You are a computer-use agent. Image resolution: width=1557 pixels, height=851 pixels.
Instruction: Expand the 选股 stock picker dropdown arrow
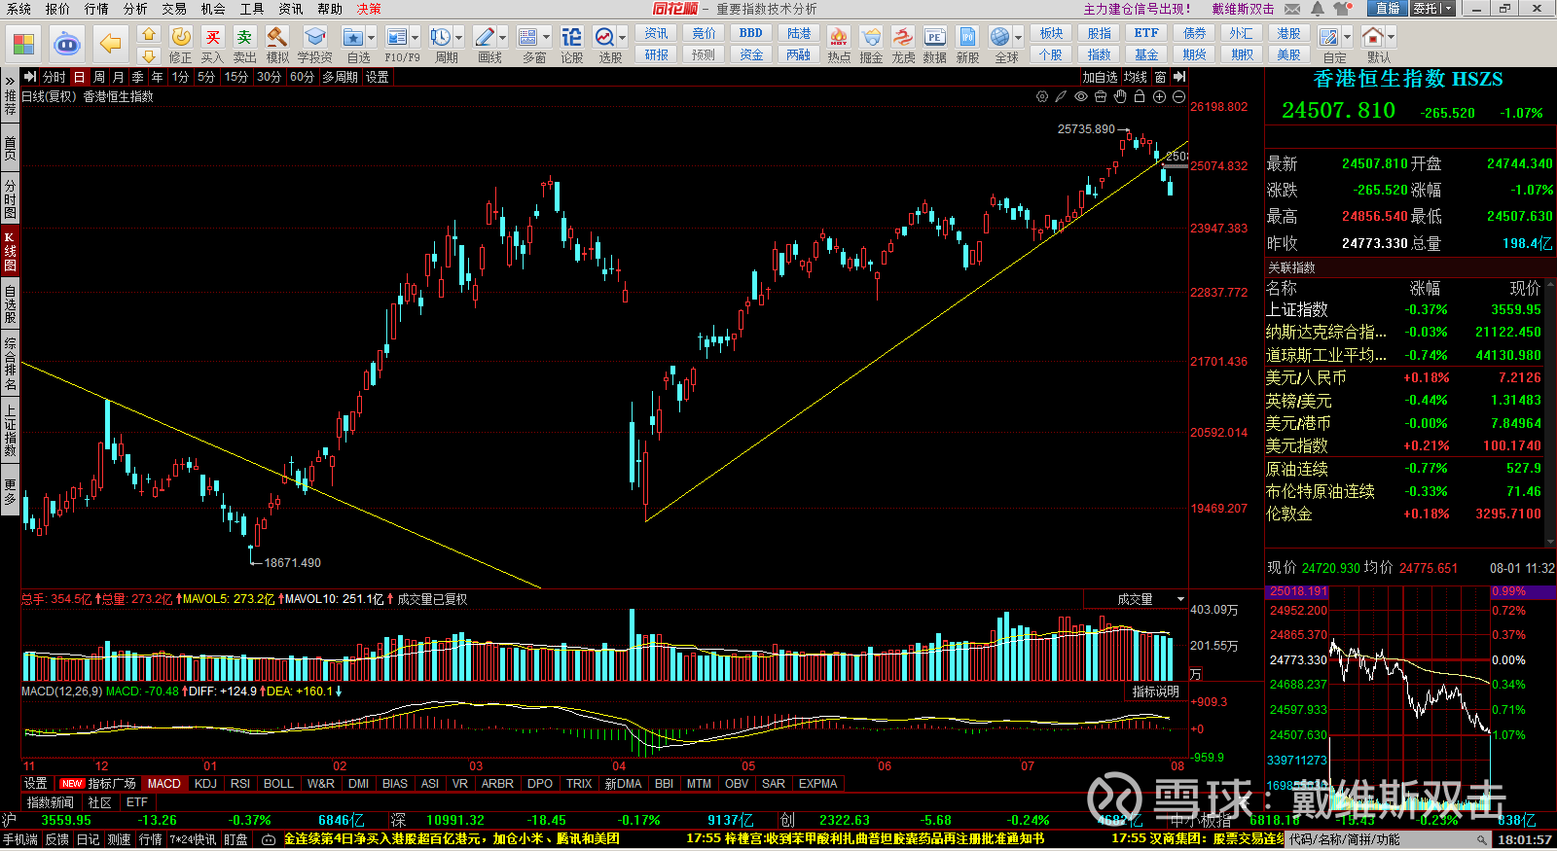coord(622,38)
